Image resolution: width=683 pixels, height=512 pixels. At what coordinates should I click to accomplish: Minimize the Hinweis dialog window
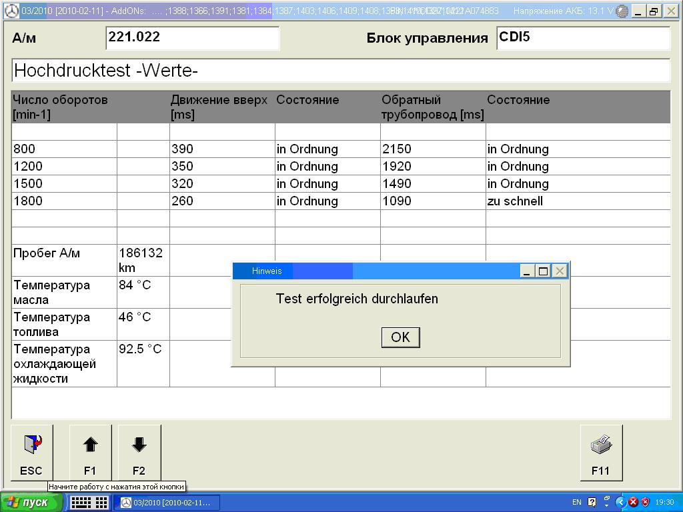pyautogui.click(x=528, y=271)
